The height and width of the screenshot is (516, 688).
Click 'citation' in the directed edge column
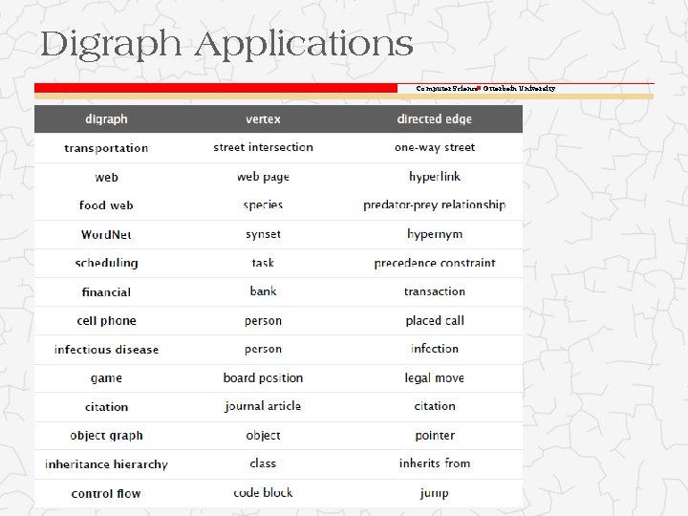pyautogui.click(x=435, y=406)
